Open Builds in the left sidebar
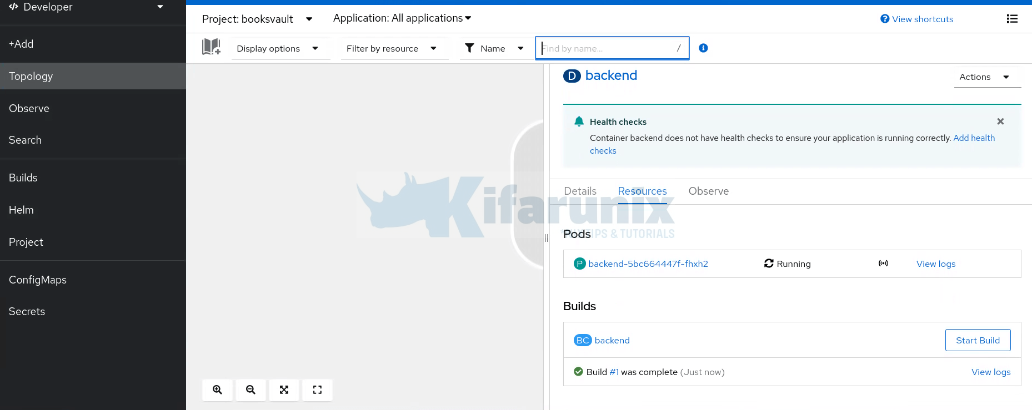Viewport: 1032px width, 410px height. pyautogui.click(x=23, y=178)
